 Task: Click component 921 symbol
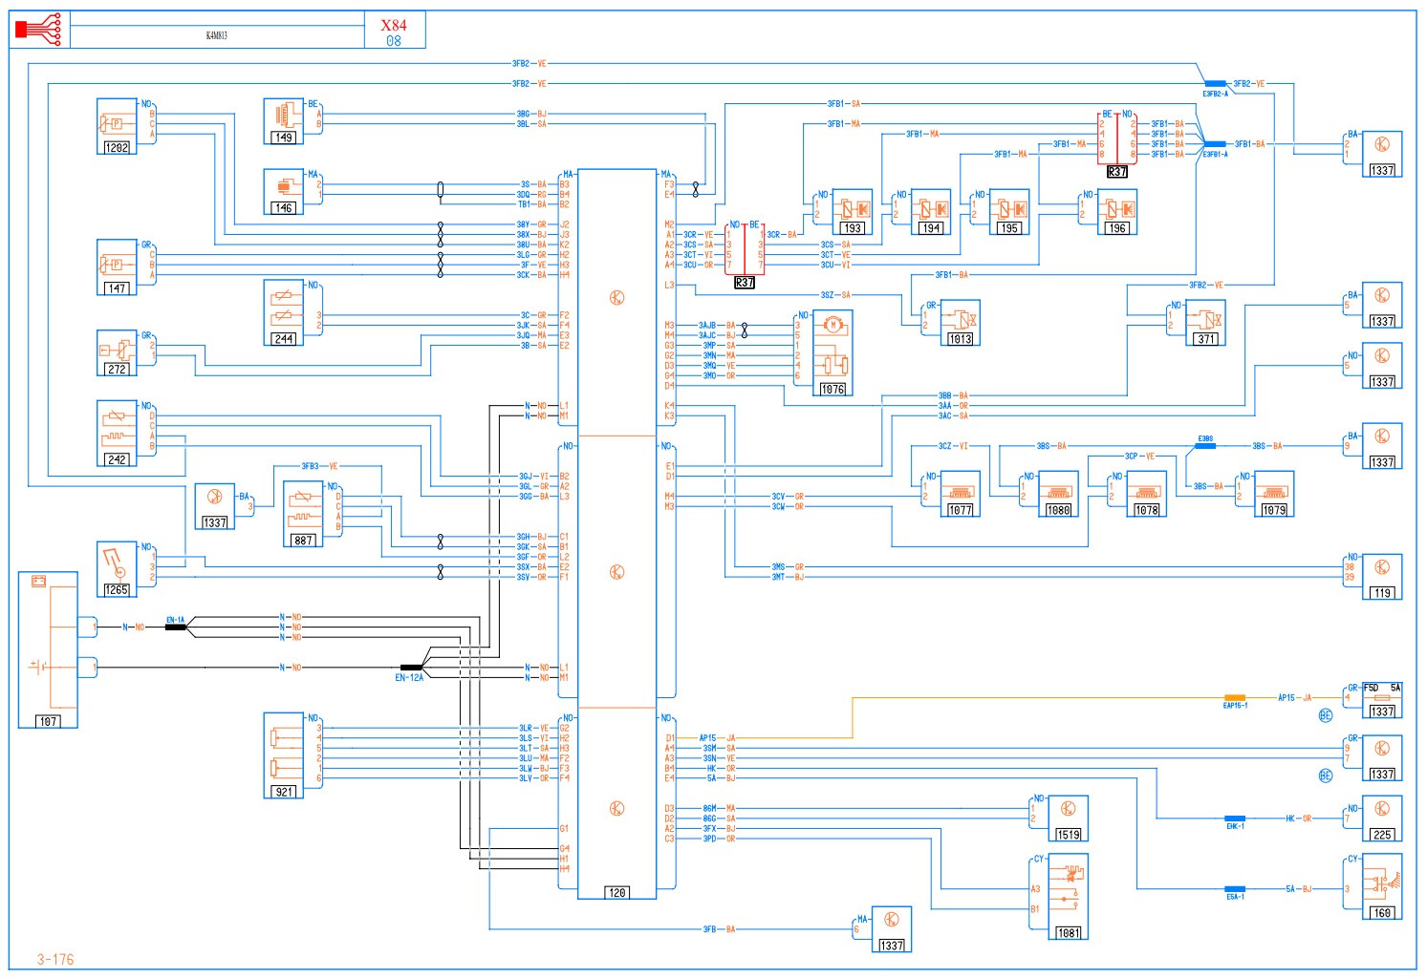(x=284, y=755)
